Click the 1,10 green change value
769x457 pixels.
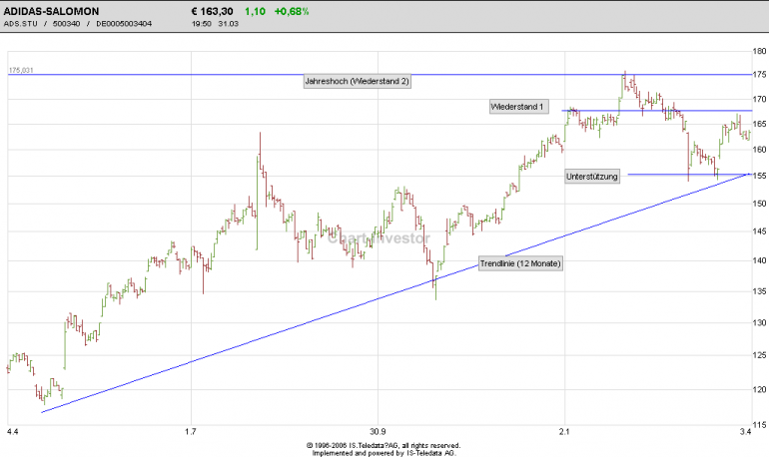pyautogui.click(x=255, y=11)
